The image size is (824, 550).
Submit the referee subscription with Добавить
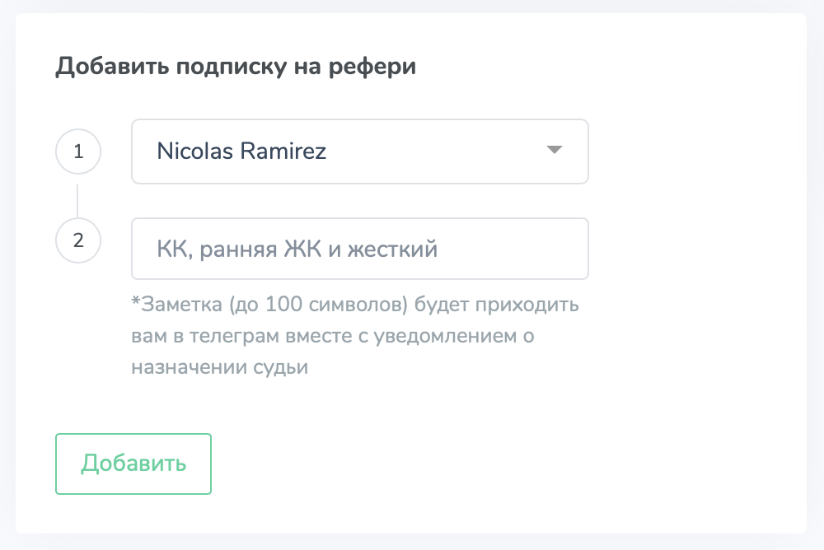click(133, 464)
